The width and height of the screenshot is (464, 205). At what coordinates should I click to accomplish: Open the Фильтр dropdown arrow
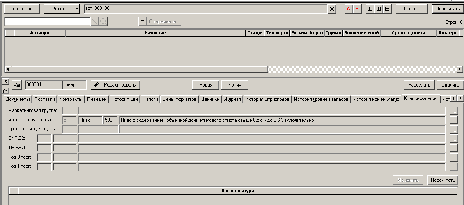[76, 9]
